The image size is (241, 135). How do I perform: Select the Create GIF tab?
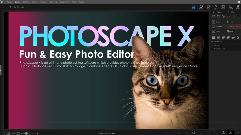64,2
